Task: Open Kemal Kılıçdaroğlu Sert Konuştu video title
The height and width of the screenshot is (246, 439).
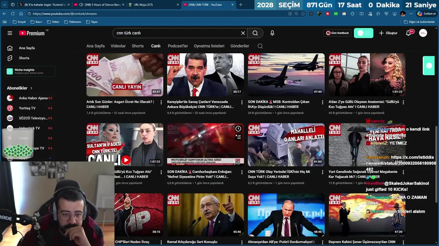Action: click(x=192, y=242)
